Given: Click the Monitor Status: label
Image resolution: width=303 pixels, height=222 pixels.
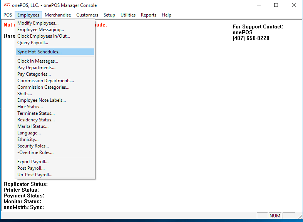Looking at the screenshot, I should 22,202.
